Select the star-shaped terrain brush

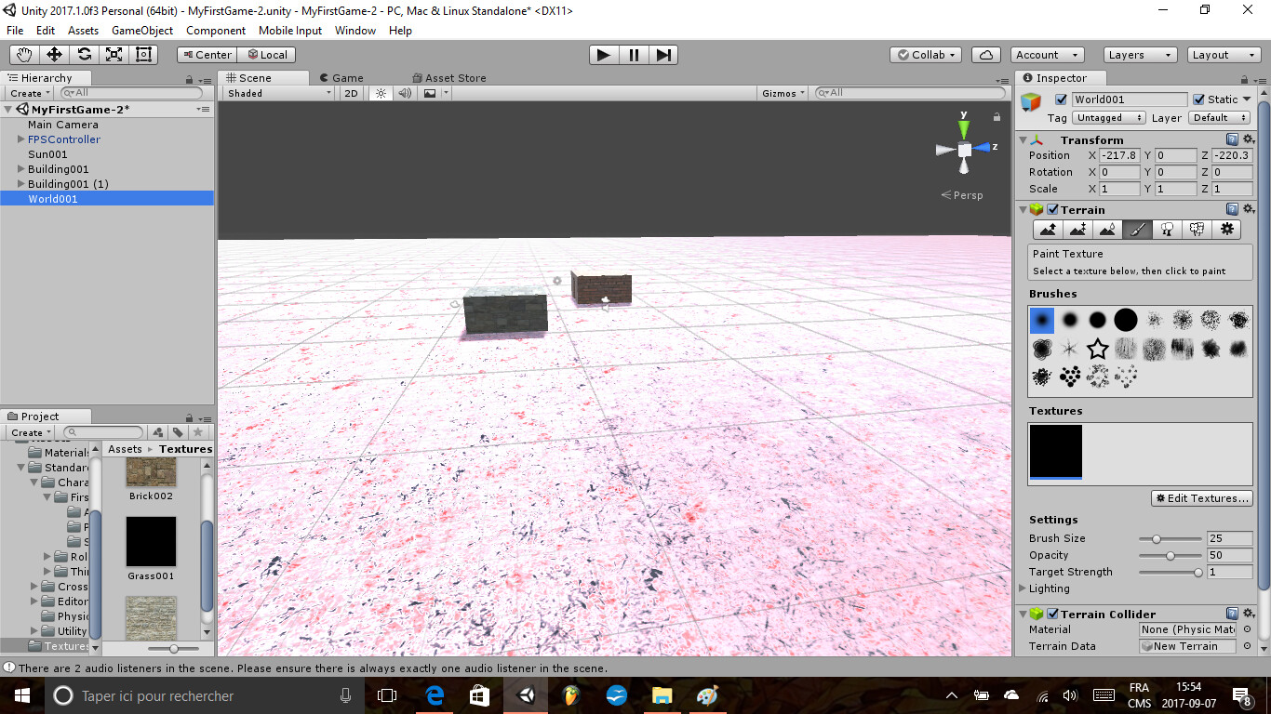point(1097,348)
